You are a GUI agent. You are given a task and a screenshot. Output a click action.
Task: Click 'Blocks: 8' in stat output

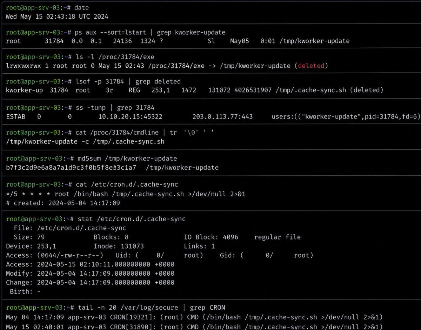pyautogui.click(x=111, y=237)
